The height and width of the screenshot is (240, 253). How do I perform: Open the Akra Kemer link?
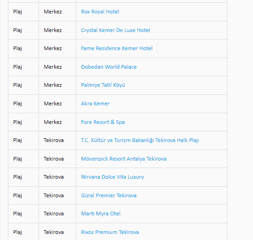point(95,104)
